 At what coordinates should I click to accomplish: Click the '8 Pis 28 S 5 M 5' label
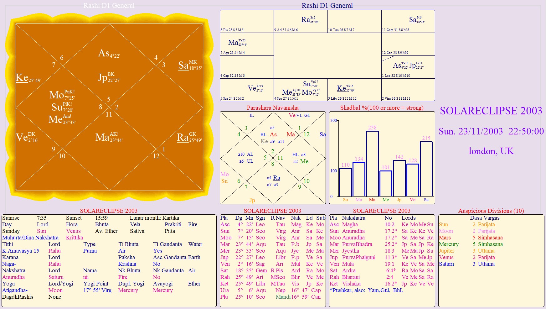(232, 30)
